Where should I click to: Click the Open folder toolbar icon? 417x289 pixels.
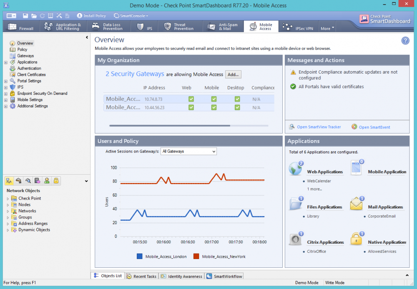(x=34, y=16)
